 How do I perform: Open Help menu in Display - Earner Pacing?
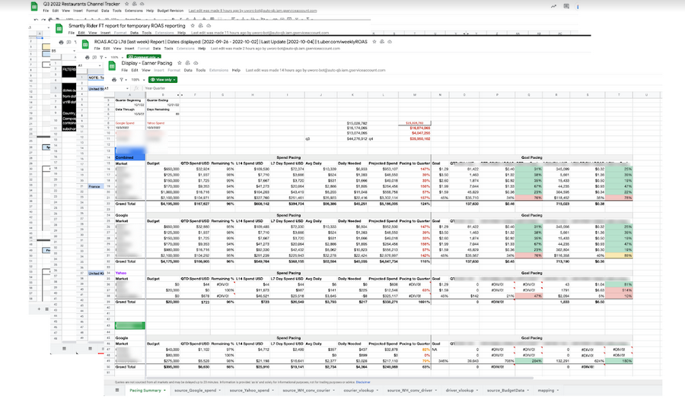(236, 70)
